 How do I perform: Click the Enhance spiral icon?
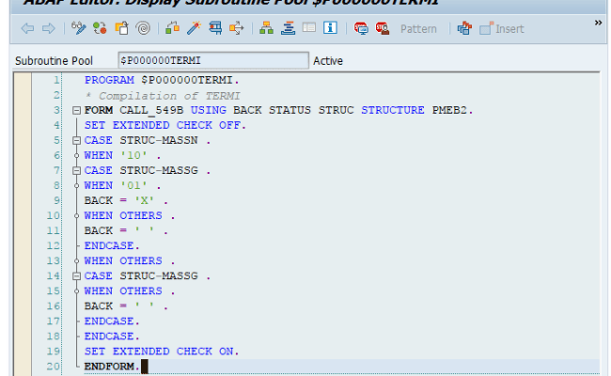143,28
